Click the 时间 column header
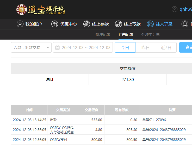 point(29,110)
